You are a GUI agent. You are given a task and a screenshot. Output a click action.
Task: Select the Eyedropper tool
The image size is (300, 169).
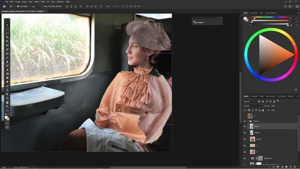(7, 49)
